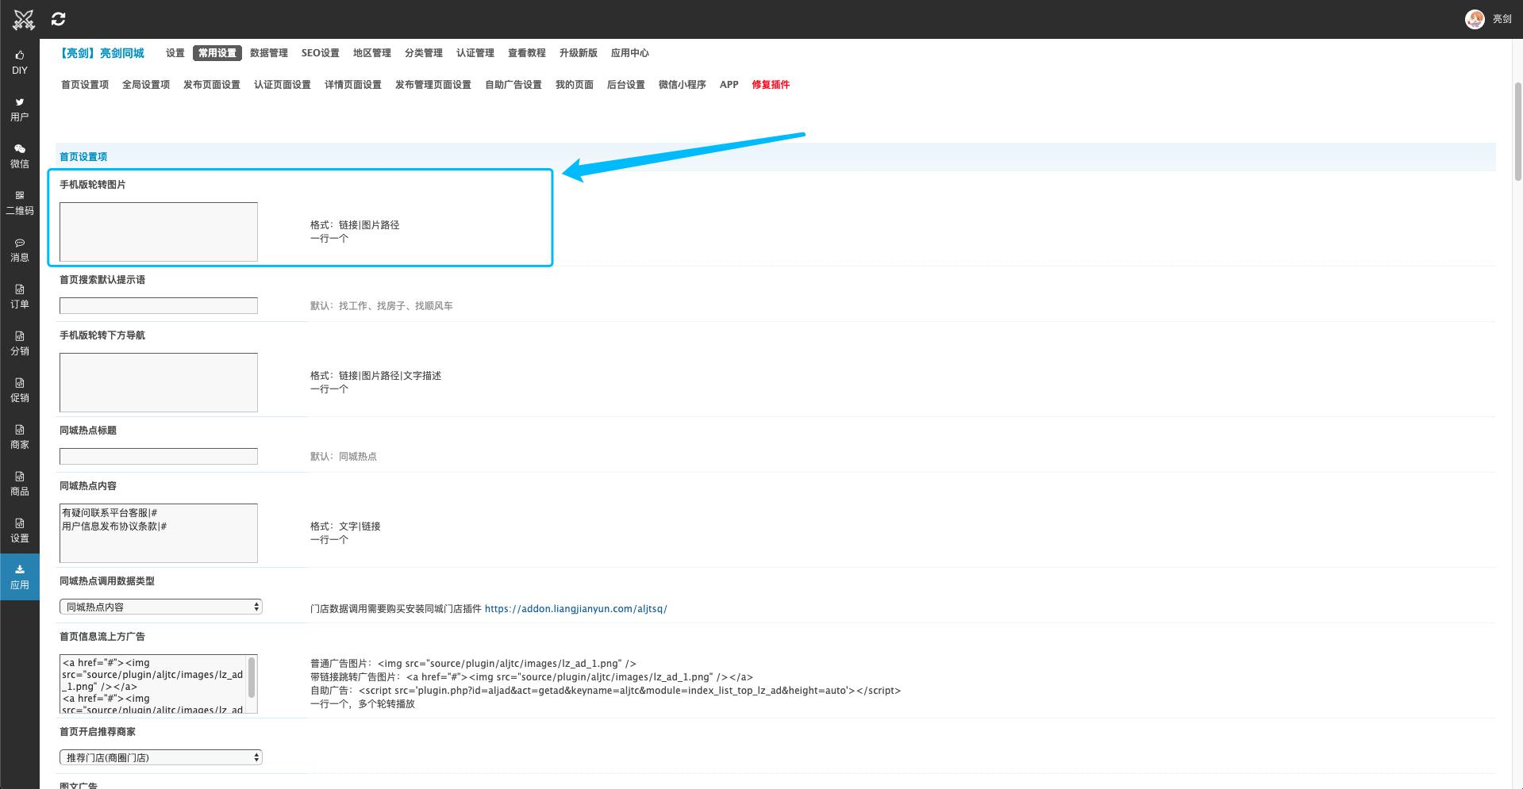Switch to the 微信小程序 sub-tab

683,85
